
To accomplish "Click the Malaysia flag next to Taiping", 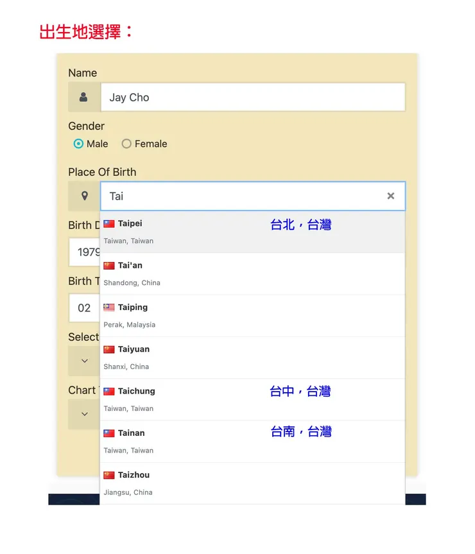I will coord(108,307).
